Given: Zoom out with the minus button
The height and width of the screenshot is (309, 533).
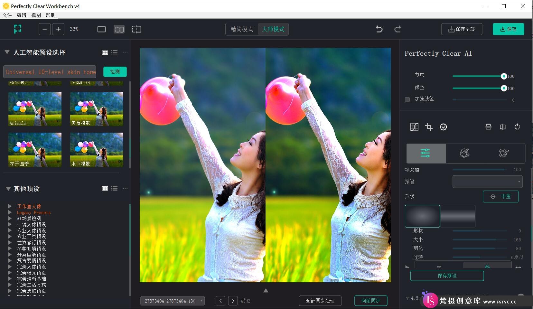Looking at the screenshot, I should point(45,29).
